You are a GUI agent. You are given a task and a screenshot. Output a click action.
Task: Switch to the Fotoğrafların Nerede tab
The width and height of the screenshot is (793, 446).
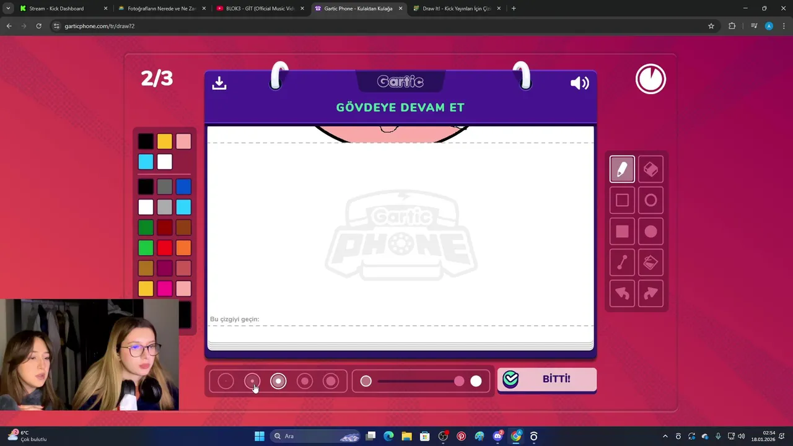point(162,9)
